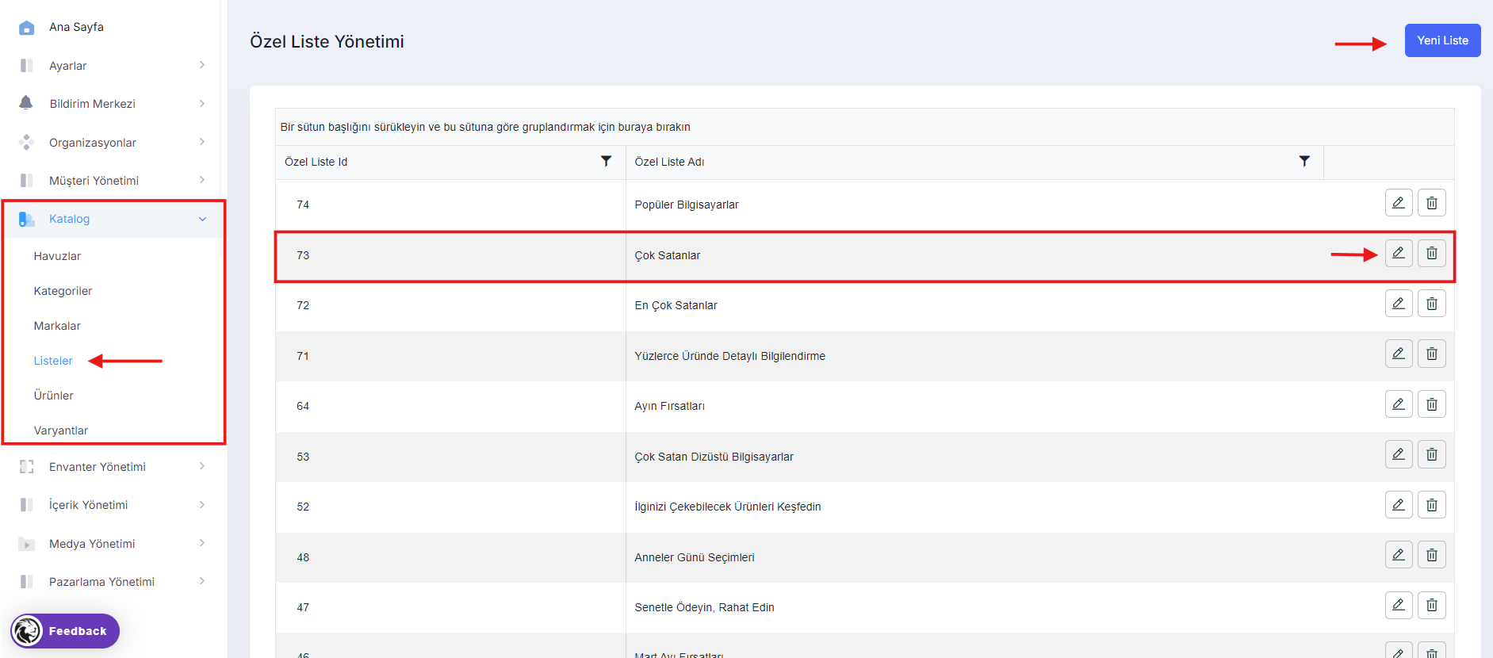1493x658 pixels.
Task: Create a new list with Yeni Liste
Action: coord(1442,40)
